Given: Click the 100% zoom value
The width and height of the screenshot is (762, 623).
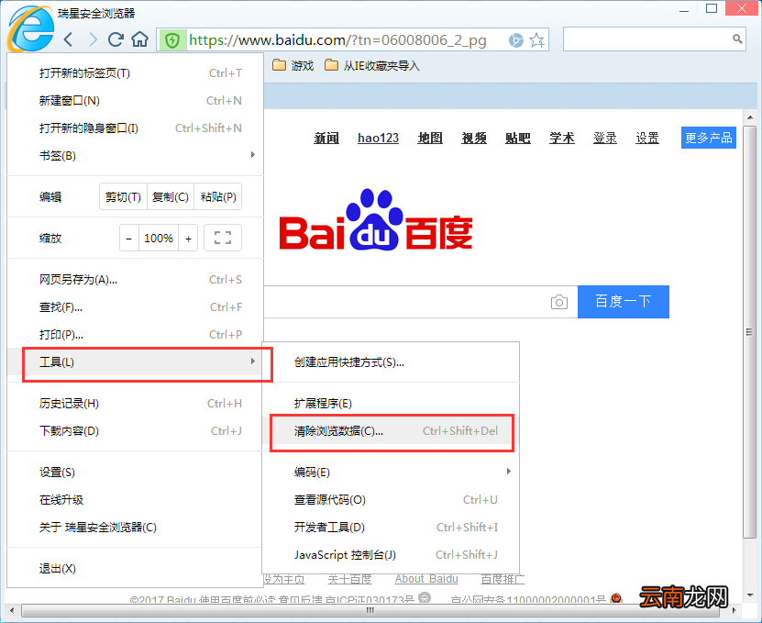Looking at the screenshot, I should click(159, 238).
